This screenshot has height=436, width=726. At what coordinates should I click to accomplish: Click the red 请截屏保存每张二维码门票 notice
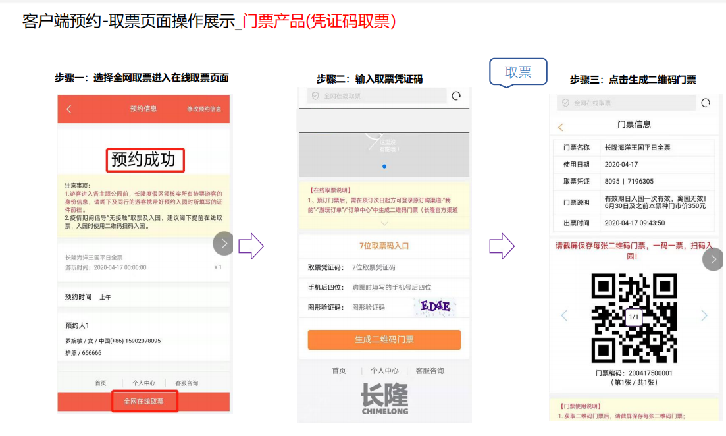634,251
